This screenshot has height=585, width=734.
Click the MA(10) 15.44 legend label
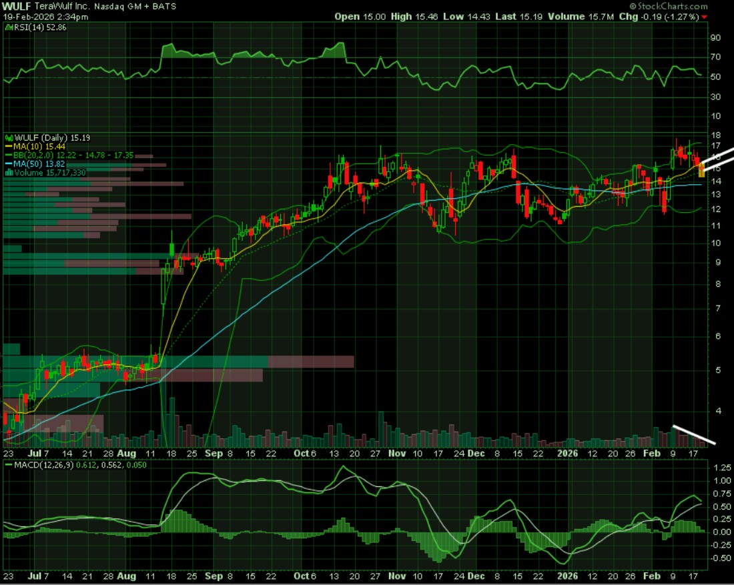tap(39, 147)
